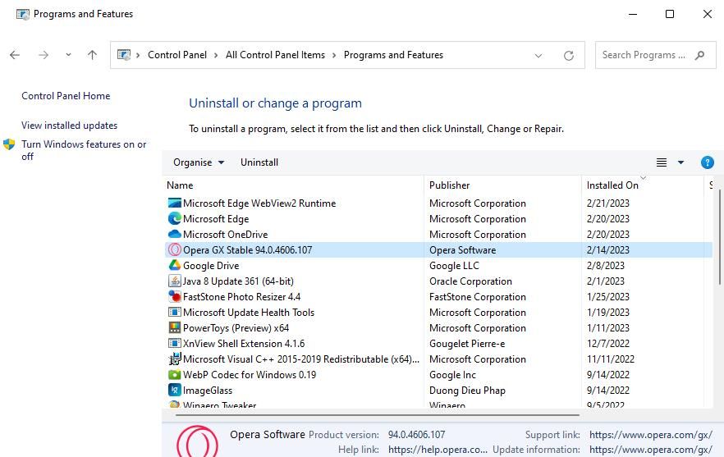The height and width of the screenshot is (457, 724).
Task: Click the vertical scrollbar of program list
Action: [719, 237]
